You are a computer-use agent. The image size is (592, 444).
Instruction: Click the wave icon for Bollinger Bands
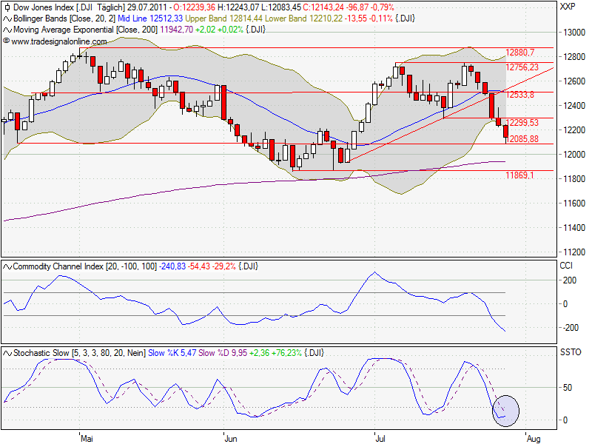coord(7,18)
